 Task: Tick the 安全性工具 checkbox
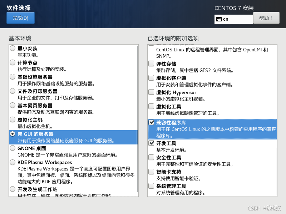(x=151, y=157)
